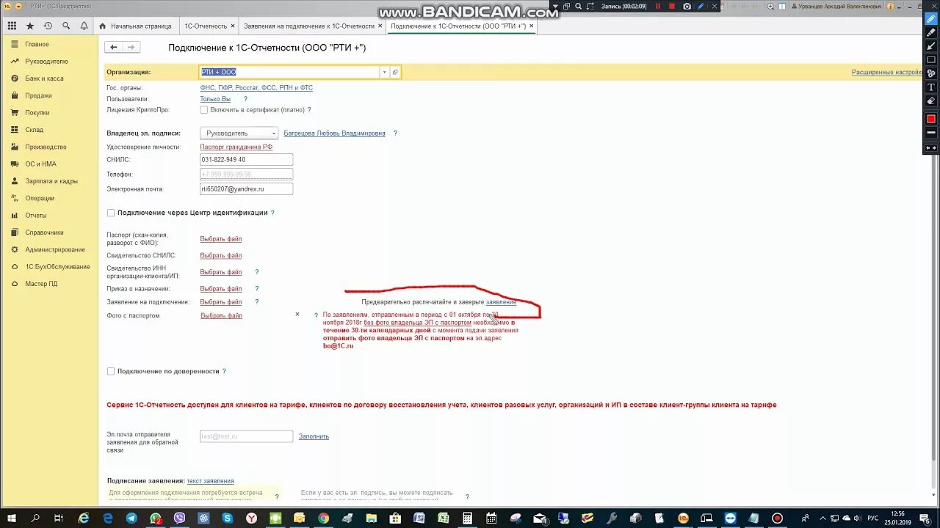Clear the Фото с паспортом file with X
This screenshot has height=528, width=940.
coord(297,314)
